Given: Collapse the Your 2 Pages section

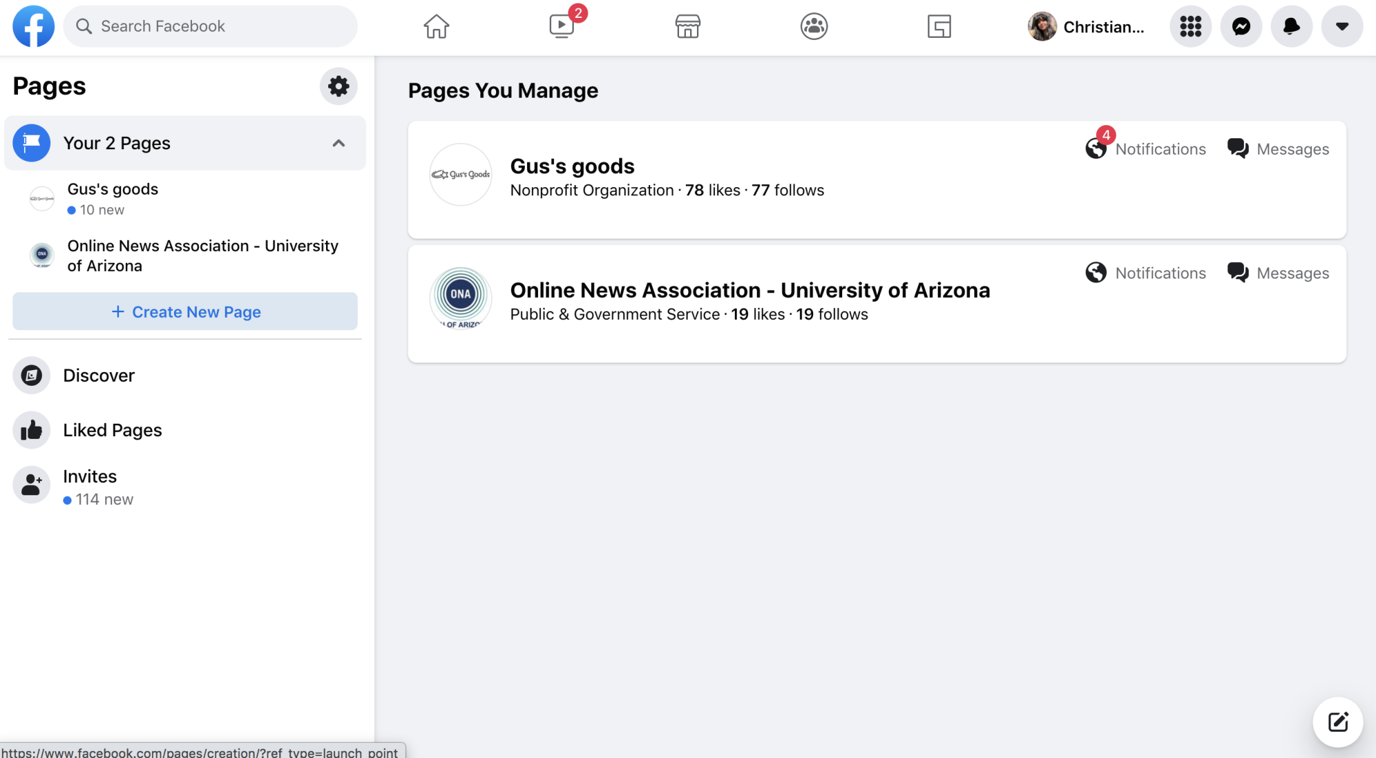Looking at the screenshot, I should [338, 143].
